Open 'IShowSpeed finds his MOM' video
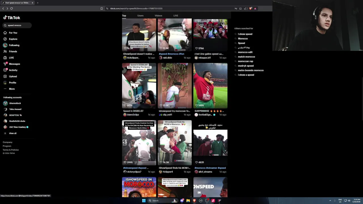Image resolution: width=363 pixels, height=204 pixels. [x=175, y=143]
